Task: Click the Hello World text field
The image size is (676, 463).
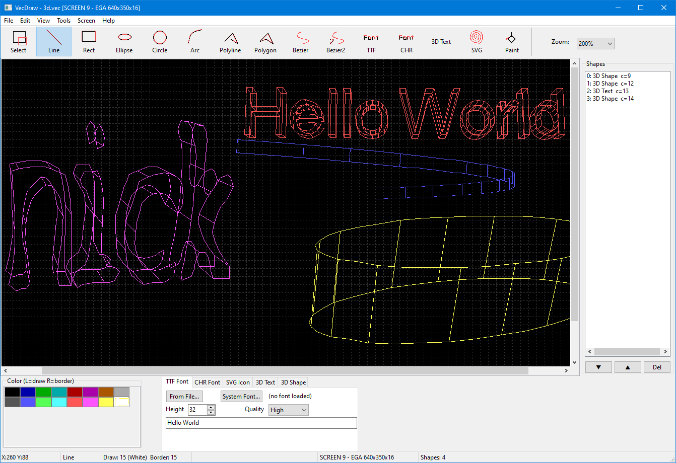Action: click(x=261, y=423)
